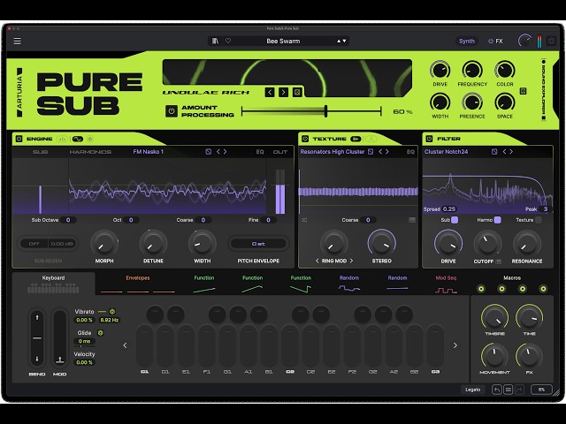This screenshot has width=566, height=424.
Task: Select next engine preset after FM Nasko 1
Action: click(x=225, y=151)
